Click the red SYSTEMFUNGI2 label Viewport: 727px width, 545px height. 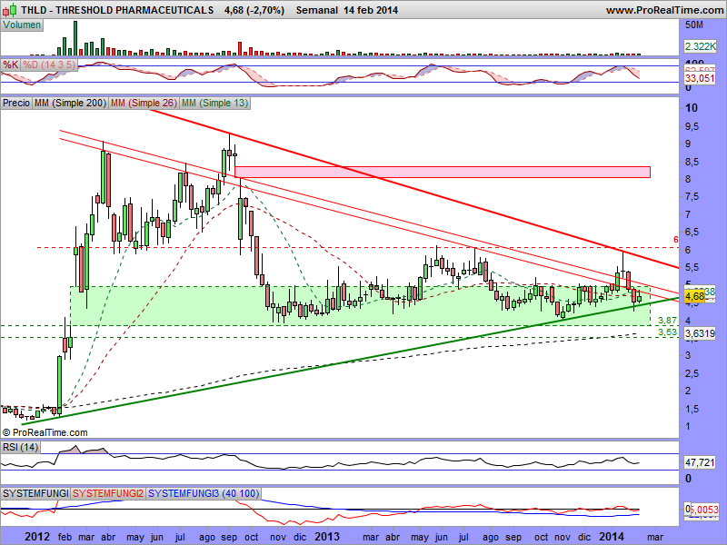pos(108,493)
